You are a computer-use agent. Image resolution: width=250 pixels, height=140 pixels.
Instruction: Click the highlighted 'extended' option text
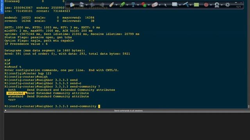click(x=16, y=93)
